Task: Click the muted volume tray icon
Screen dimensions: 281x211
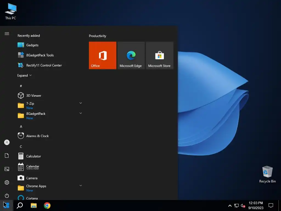Action: tap(243, 206)
